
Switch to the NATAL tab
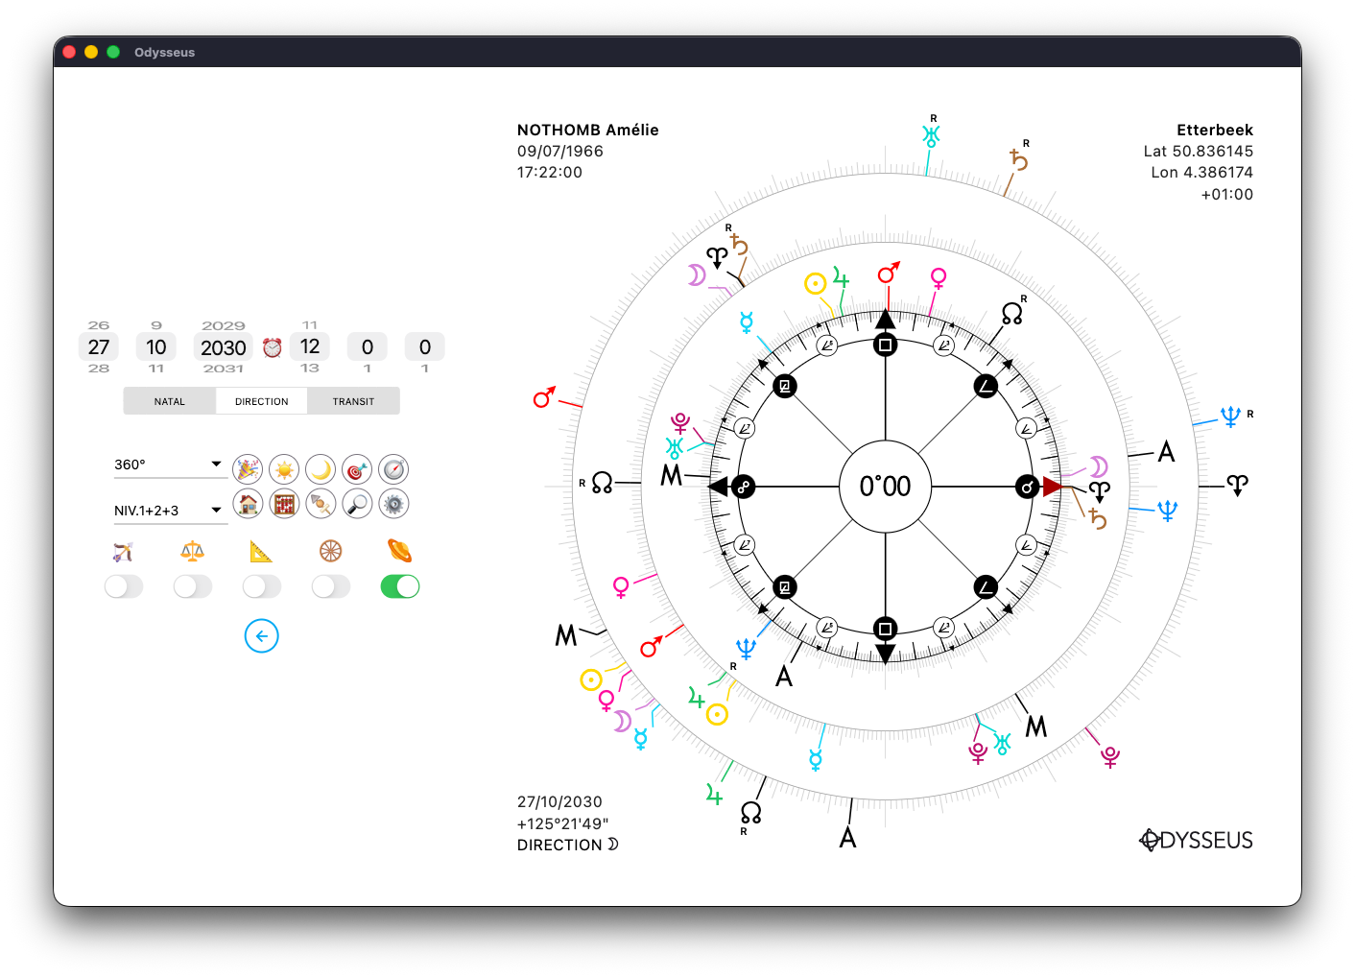pyautogui.click(x=170, y=401)
